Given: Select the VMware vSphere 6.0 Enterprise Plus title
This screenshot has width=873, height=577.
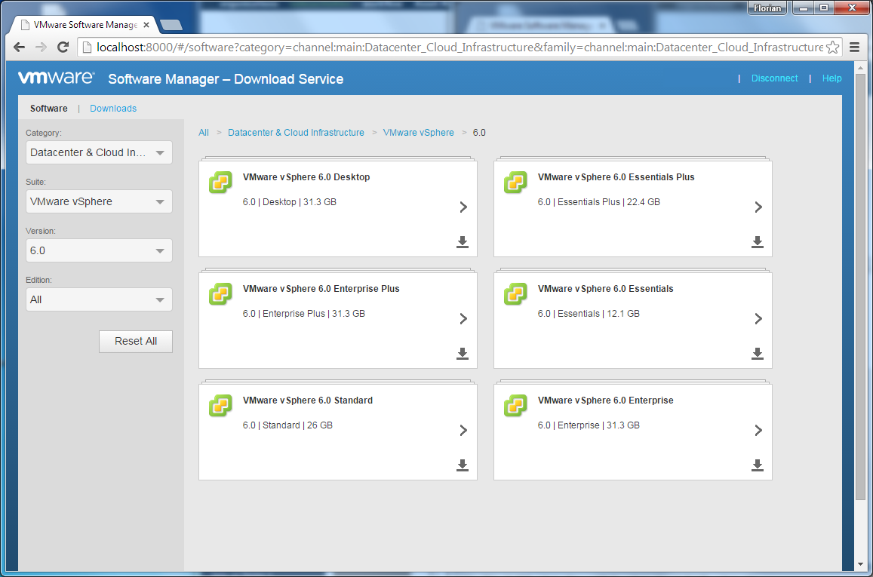Looking at the screenshot, I should (x=321, y=289).
